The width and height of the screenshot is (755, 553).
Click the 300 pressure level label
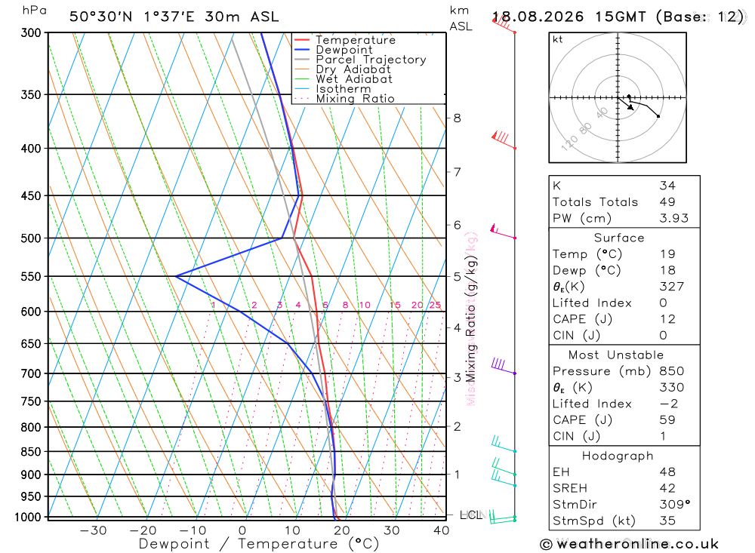pos(31,32)
